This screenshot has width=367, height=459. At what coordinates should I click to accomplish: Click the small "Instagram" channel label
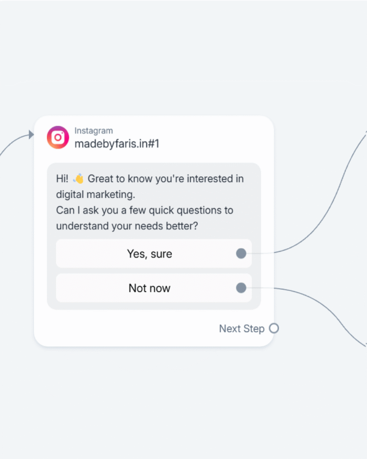[x=94, y=131]
